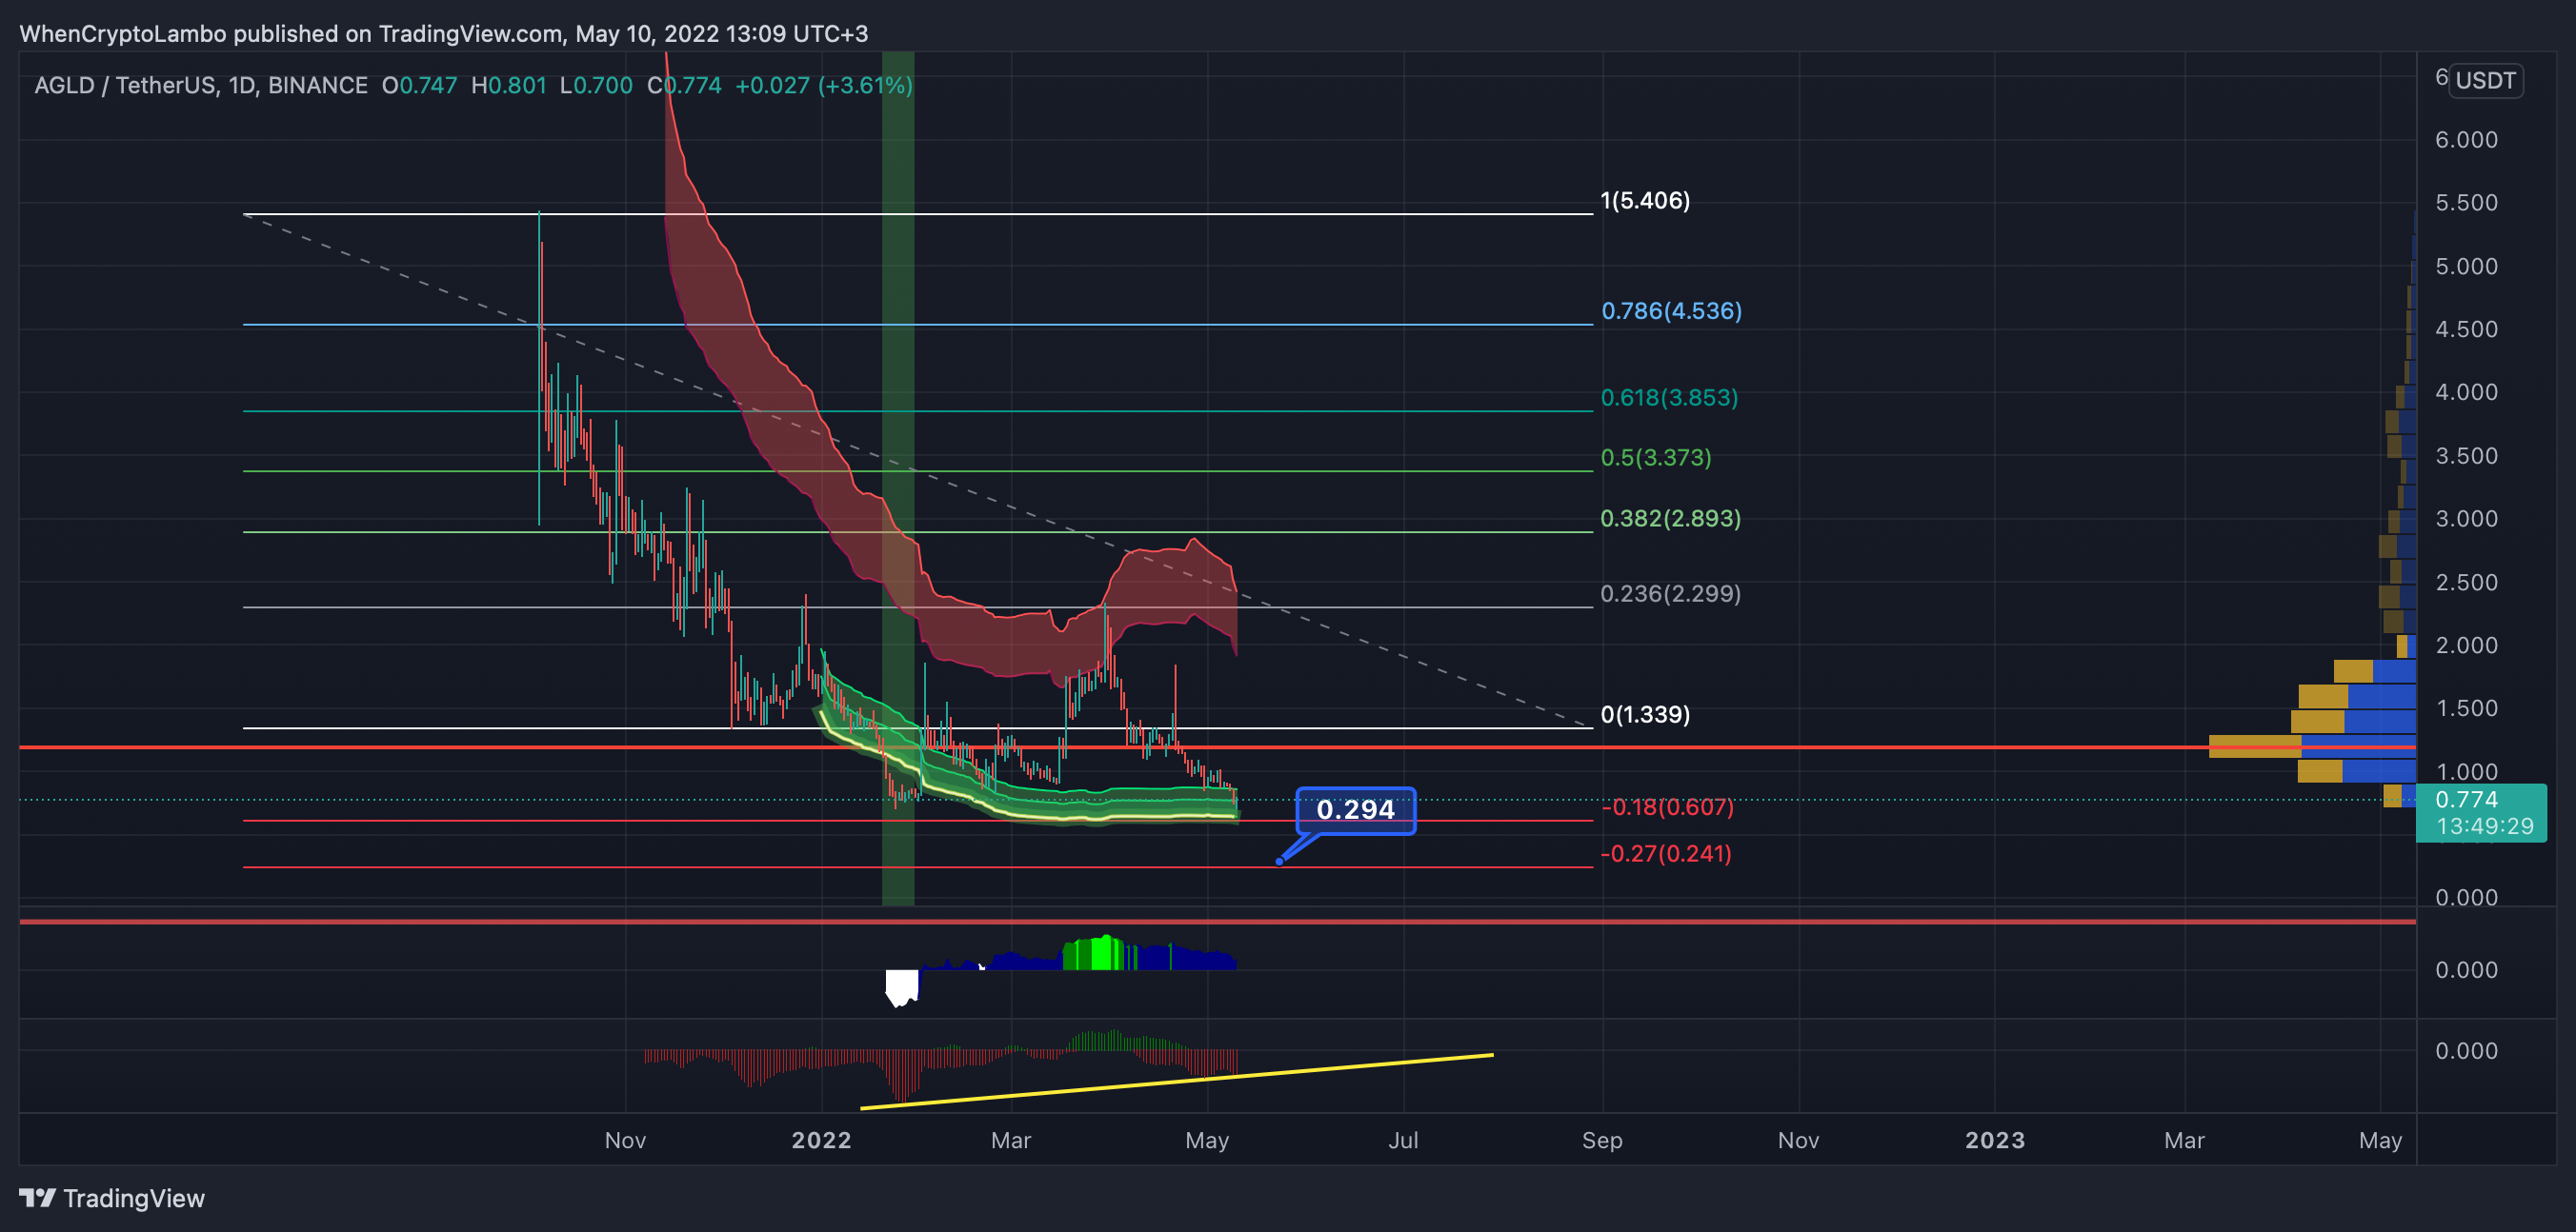Click the TradingView logo at bottom left

tap(112, 1197)
